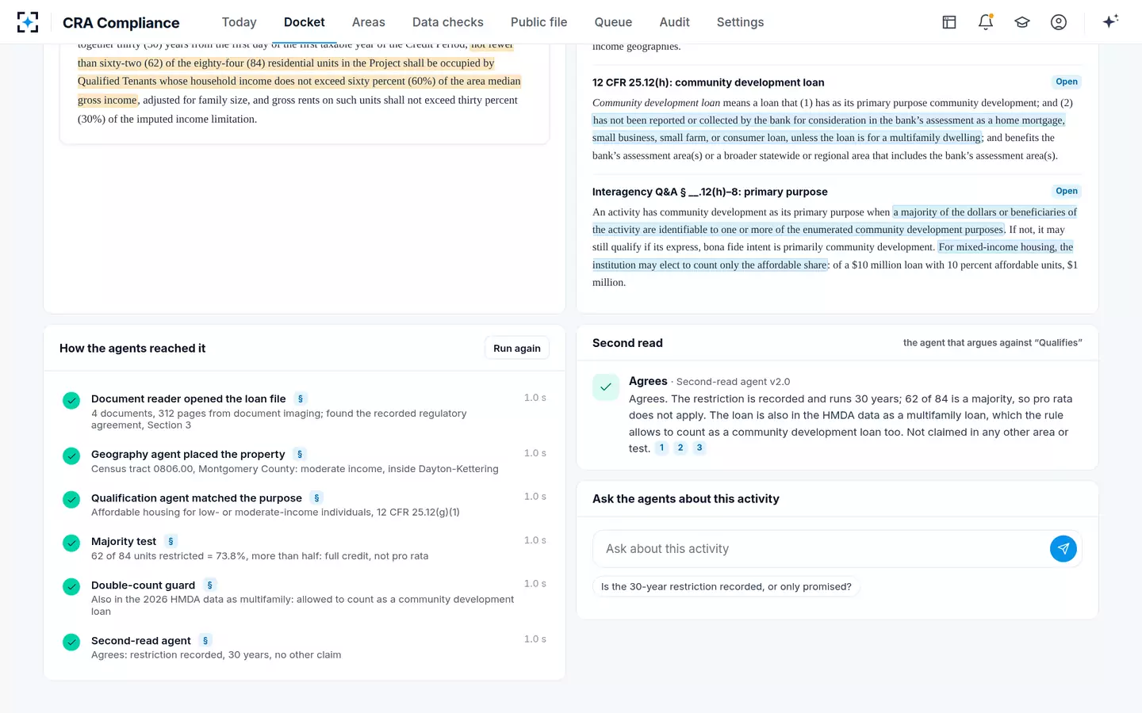Open the § citation beside Majority test
This screenshot has width=1142, height=713.
(x=171, y=542)
